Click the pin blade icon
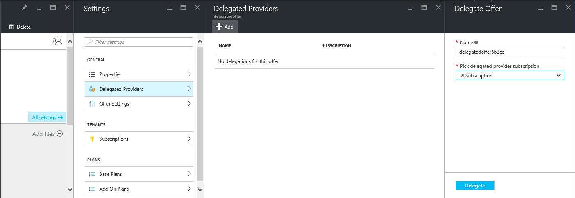 (24, 7)
